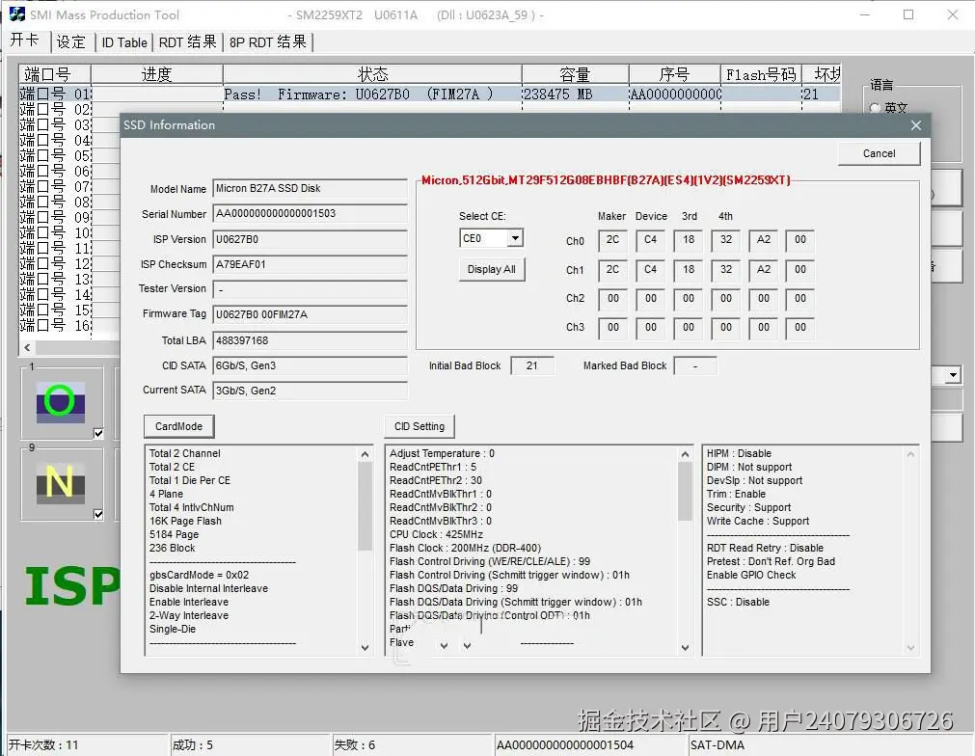Click Ch1 Device value C4
This screenshot has width=975, height=756.
click(650, 269)
